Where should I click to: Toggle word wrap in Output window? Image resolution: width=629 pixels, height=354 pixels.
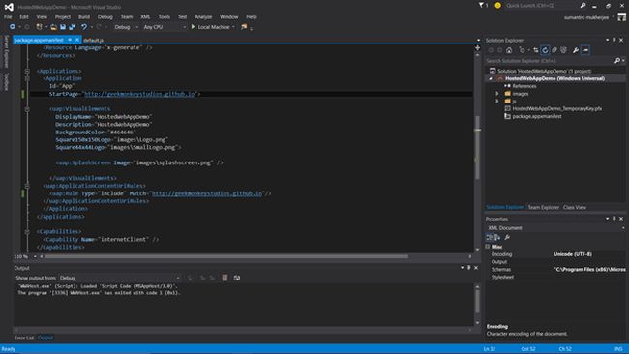point(237,278)
